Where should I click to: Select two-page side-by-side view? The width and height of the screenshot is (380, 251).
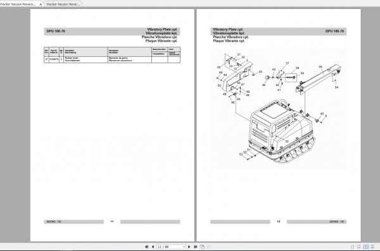coord(365,247)
